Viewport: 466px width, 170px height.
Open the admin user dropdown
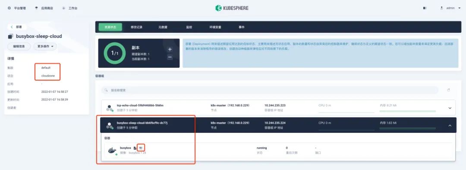(x=450, y=8)
